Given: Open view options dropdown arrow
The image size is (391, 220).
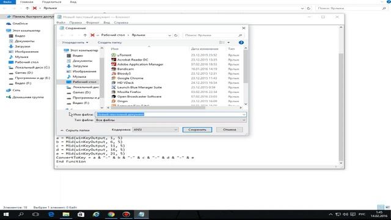Looking at the screenshot, I should point(228,43).
